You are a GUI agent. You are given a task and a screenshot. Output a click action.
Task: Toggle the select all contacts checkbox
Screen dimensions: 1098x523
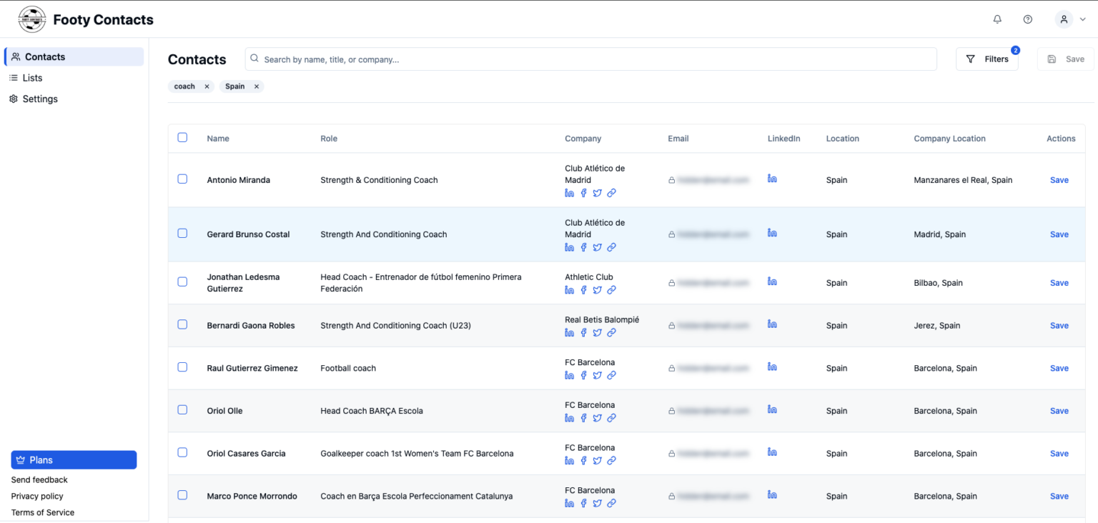pos(182,138)
